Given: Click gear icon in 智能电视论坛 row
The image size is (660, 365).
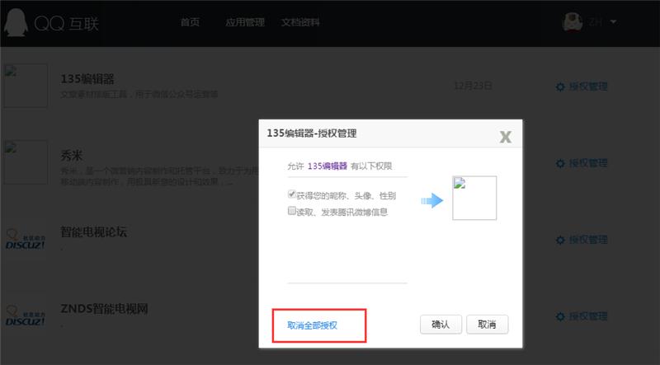Looking at the screenshot, I should point(560,240).
